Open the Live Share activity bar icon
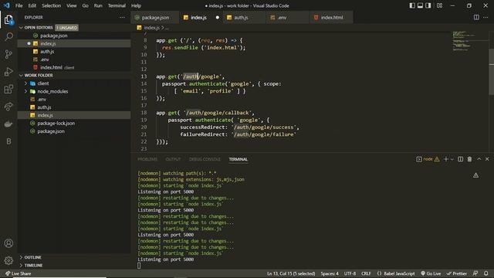 coord(8,107)
